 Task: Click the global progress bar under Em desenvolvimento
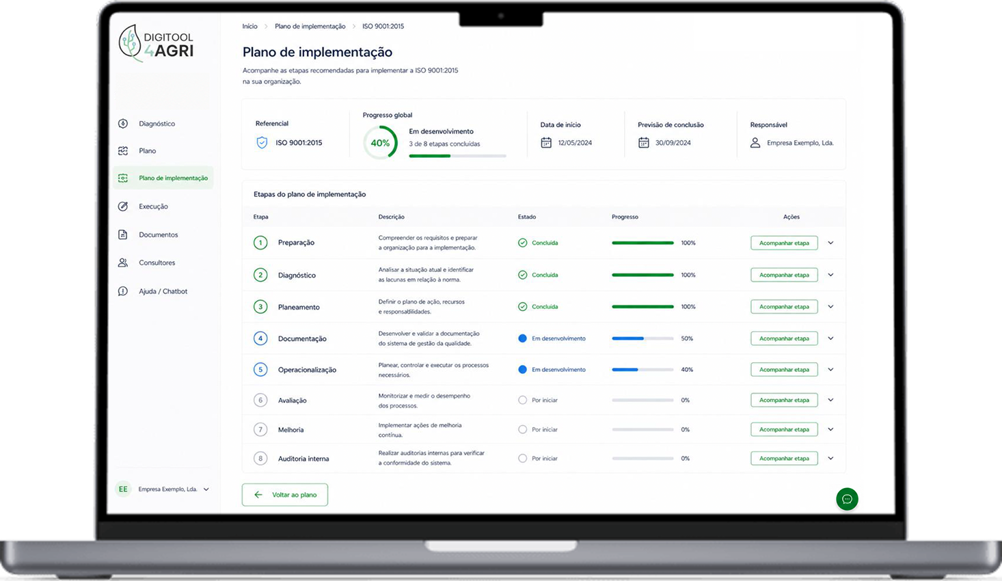457,156
